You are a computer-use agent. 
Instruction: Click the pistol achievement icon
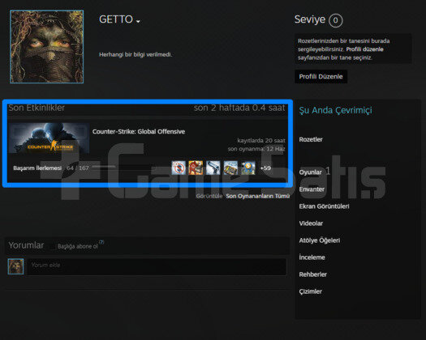point(213,168)
